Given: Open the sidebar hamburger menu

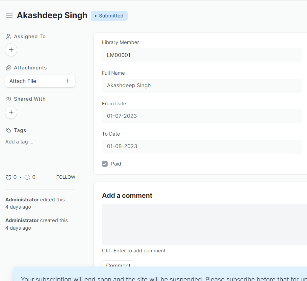Looking at the screenshot, I should pyautogui.click(x=9, y=15).
